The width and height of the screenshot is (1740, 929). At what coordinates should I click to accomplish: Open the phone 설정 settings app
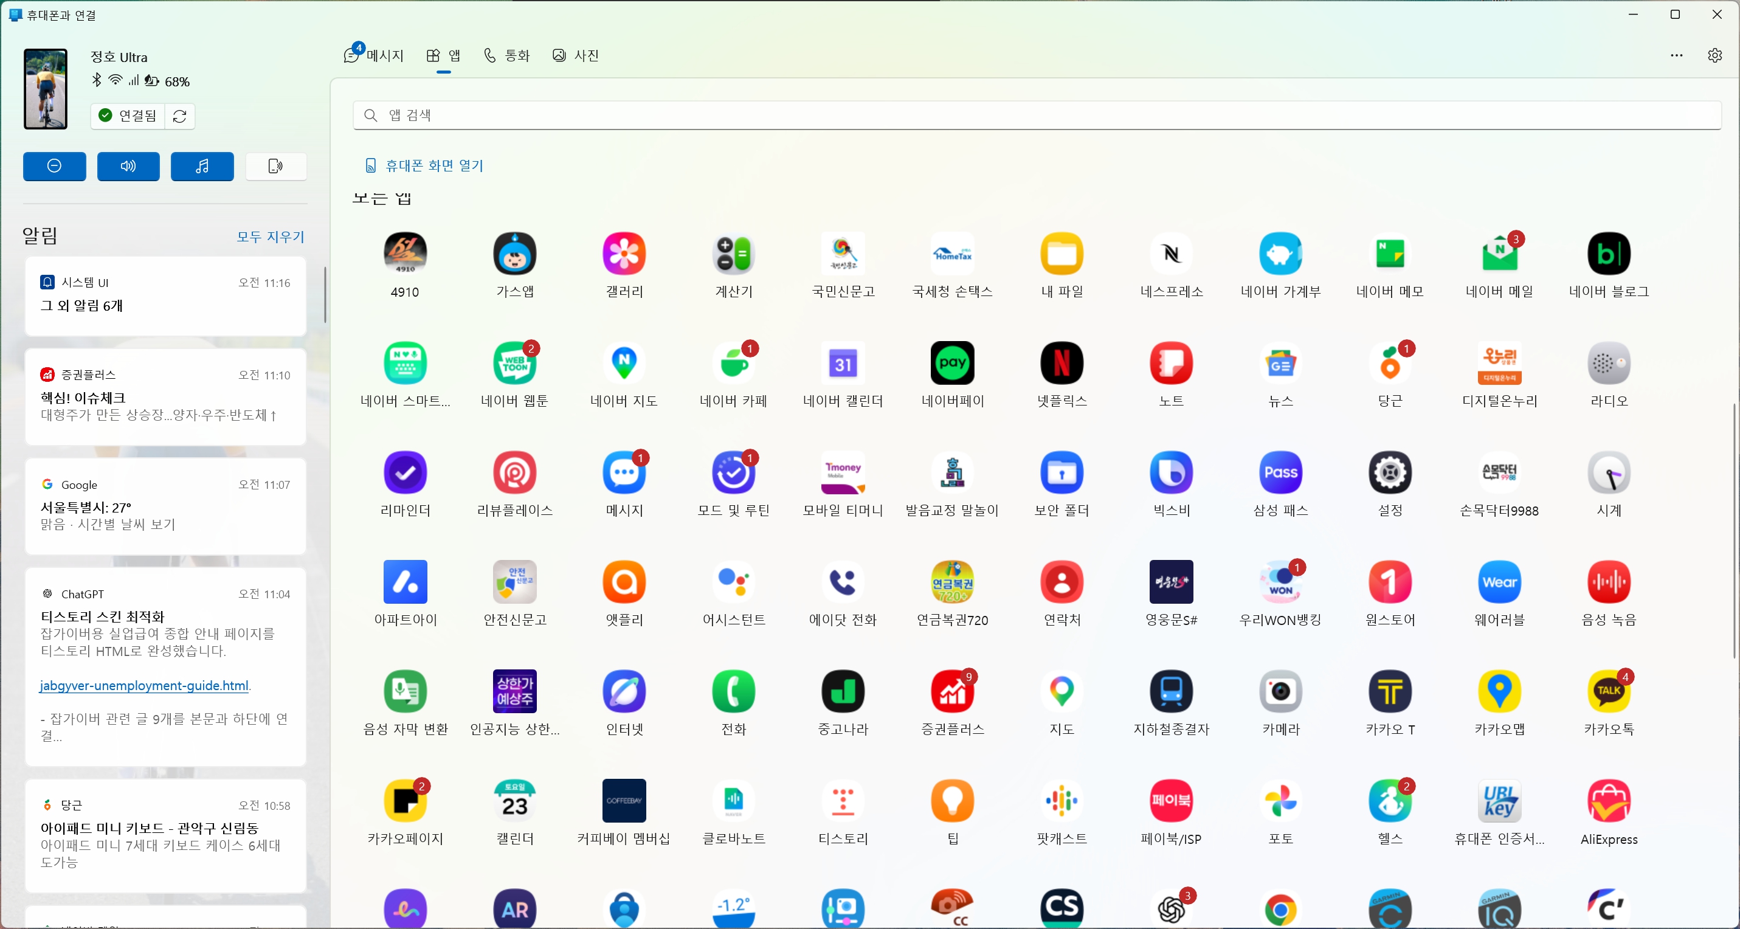(1390, 473)
